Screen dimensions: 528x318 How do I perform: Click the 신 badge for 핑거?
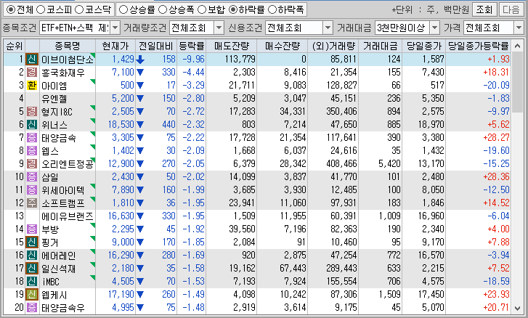point(32,242)
